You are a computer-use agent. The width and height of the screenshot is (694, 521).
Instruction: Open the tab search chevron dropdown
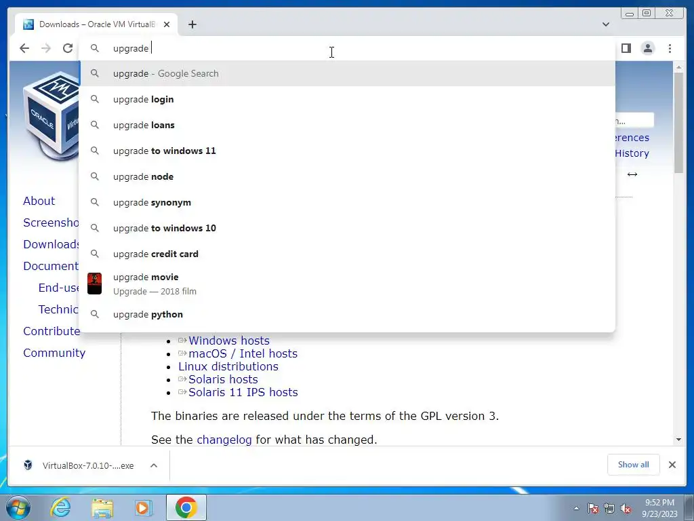(606, 24)
